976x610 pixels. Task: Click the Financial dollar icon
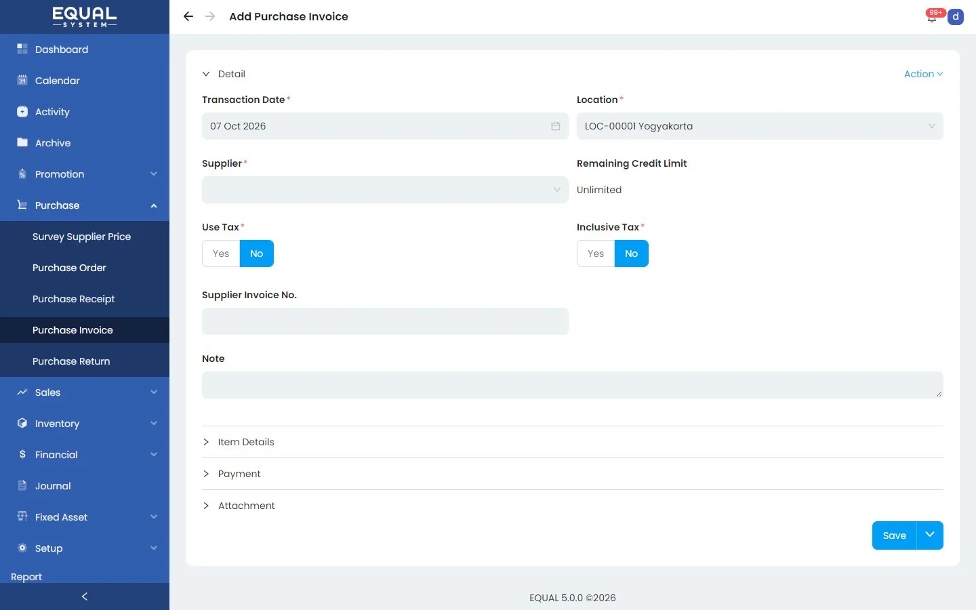(22, 454)
